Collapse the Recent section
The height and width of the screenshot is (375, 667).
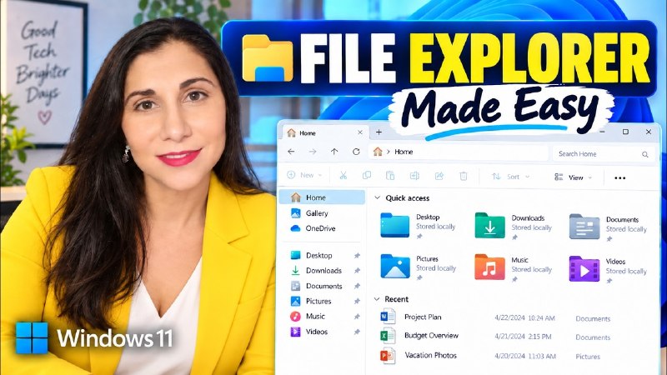(x=377, y=299)
